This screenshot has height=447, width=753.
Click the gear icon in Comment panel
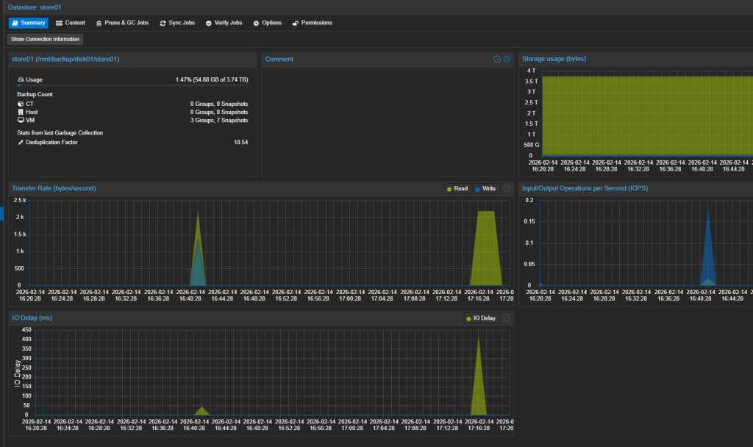[507, 59]
